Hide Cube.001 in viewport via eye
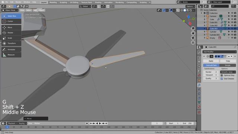This screenshot has height=134, width=238. pyautogui.click(x=232, y=22)
